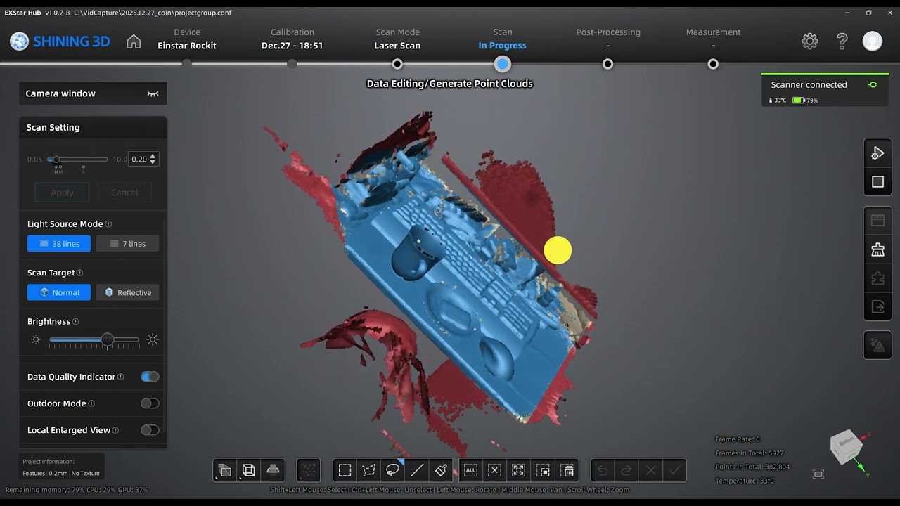Open the Scan In Progress step
This screenshot has width=900, height=506.
click(x=503, y=39)
